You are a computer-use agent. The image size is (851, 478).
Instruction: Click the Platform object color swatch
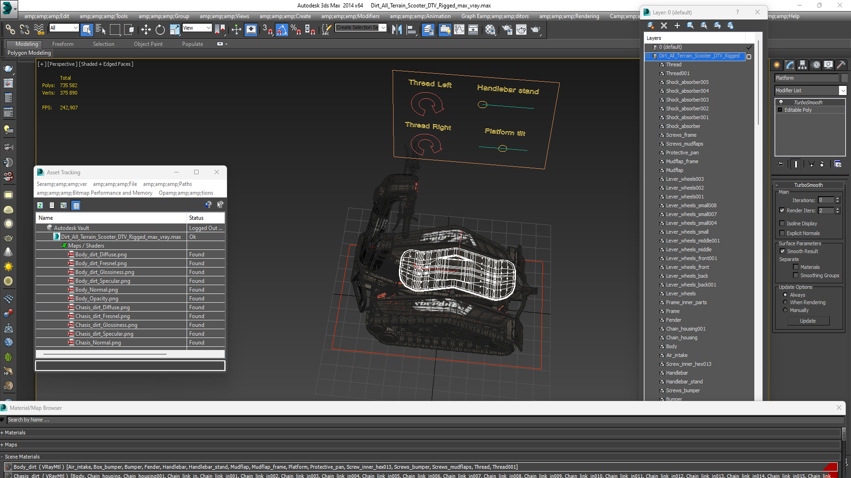point(844,78)
